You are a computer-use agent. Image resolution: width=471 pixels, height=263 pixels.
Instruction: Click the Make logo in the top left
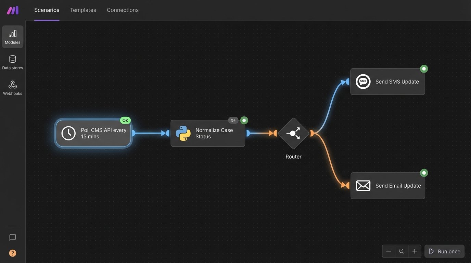coord(12,10)
